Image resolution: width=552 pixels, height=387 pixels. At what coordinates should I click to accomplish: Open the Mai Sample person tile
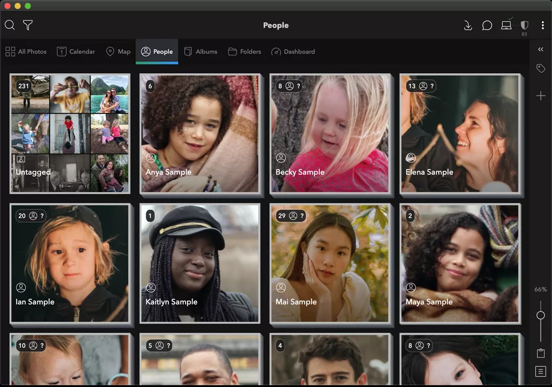click(x=330, y=263)
